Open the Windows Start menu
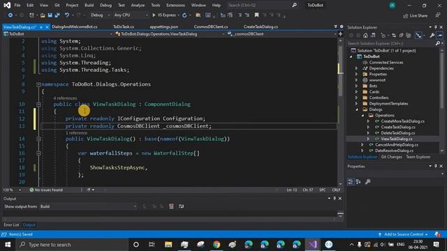The height and width of the screenshot is (251, 447). point(8,245)
